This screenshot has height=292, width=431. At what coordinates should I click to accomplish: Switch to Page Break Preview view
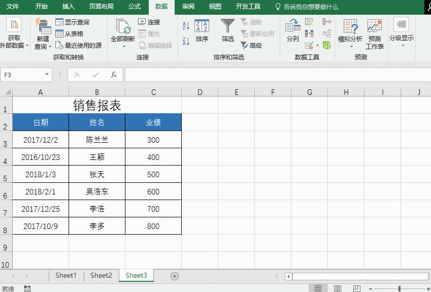tap(357, 288)
